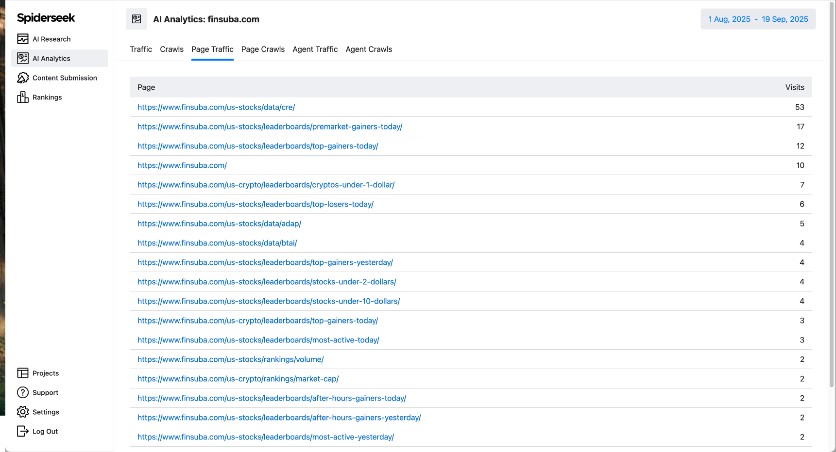Open us-crypto rankings/market-cap link
The width and height of the screenshot is (836, 452).
pos(238,379)
